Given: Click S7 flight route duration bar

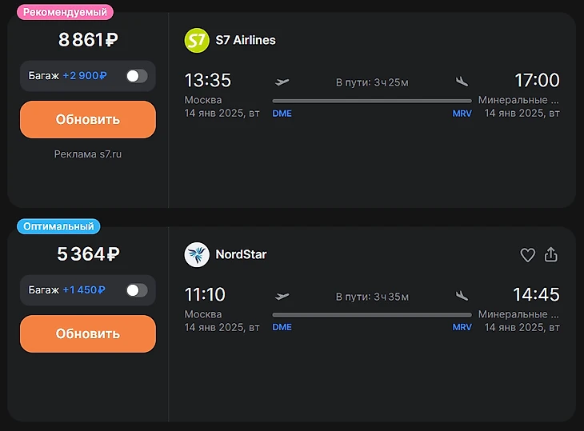Looking at the screenshot, I should 372,101.
